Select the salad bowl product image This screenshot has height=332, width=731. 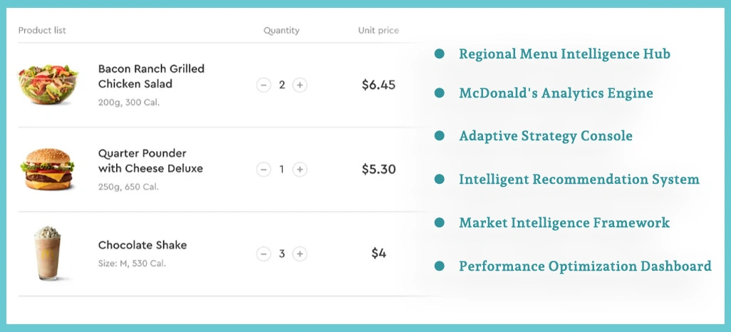tap(48, 84)
